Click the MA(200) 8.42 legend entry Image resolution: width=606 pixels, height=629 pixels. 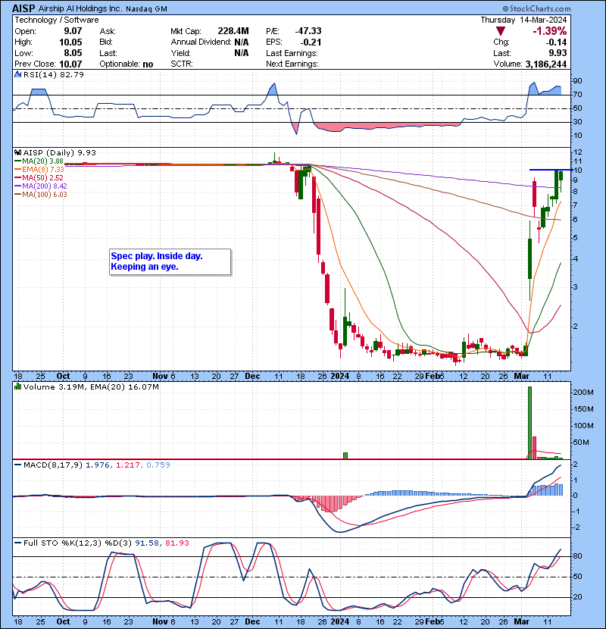41,186
